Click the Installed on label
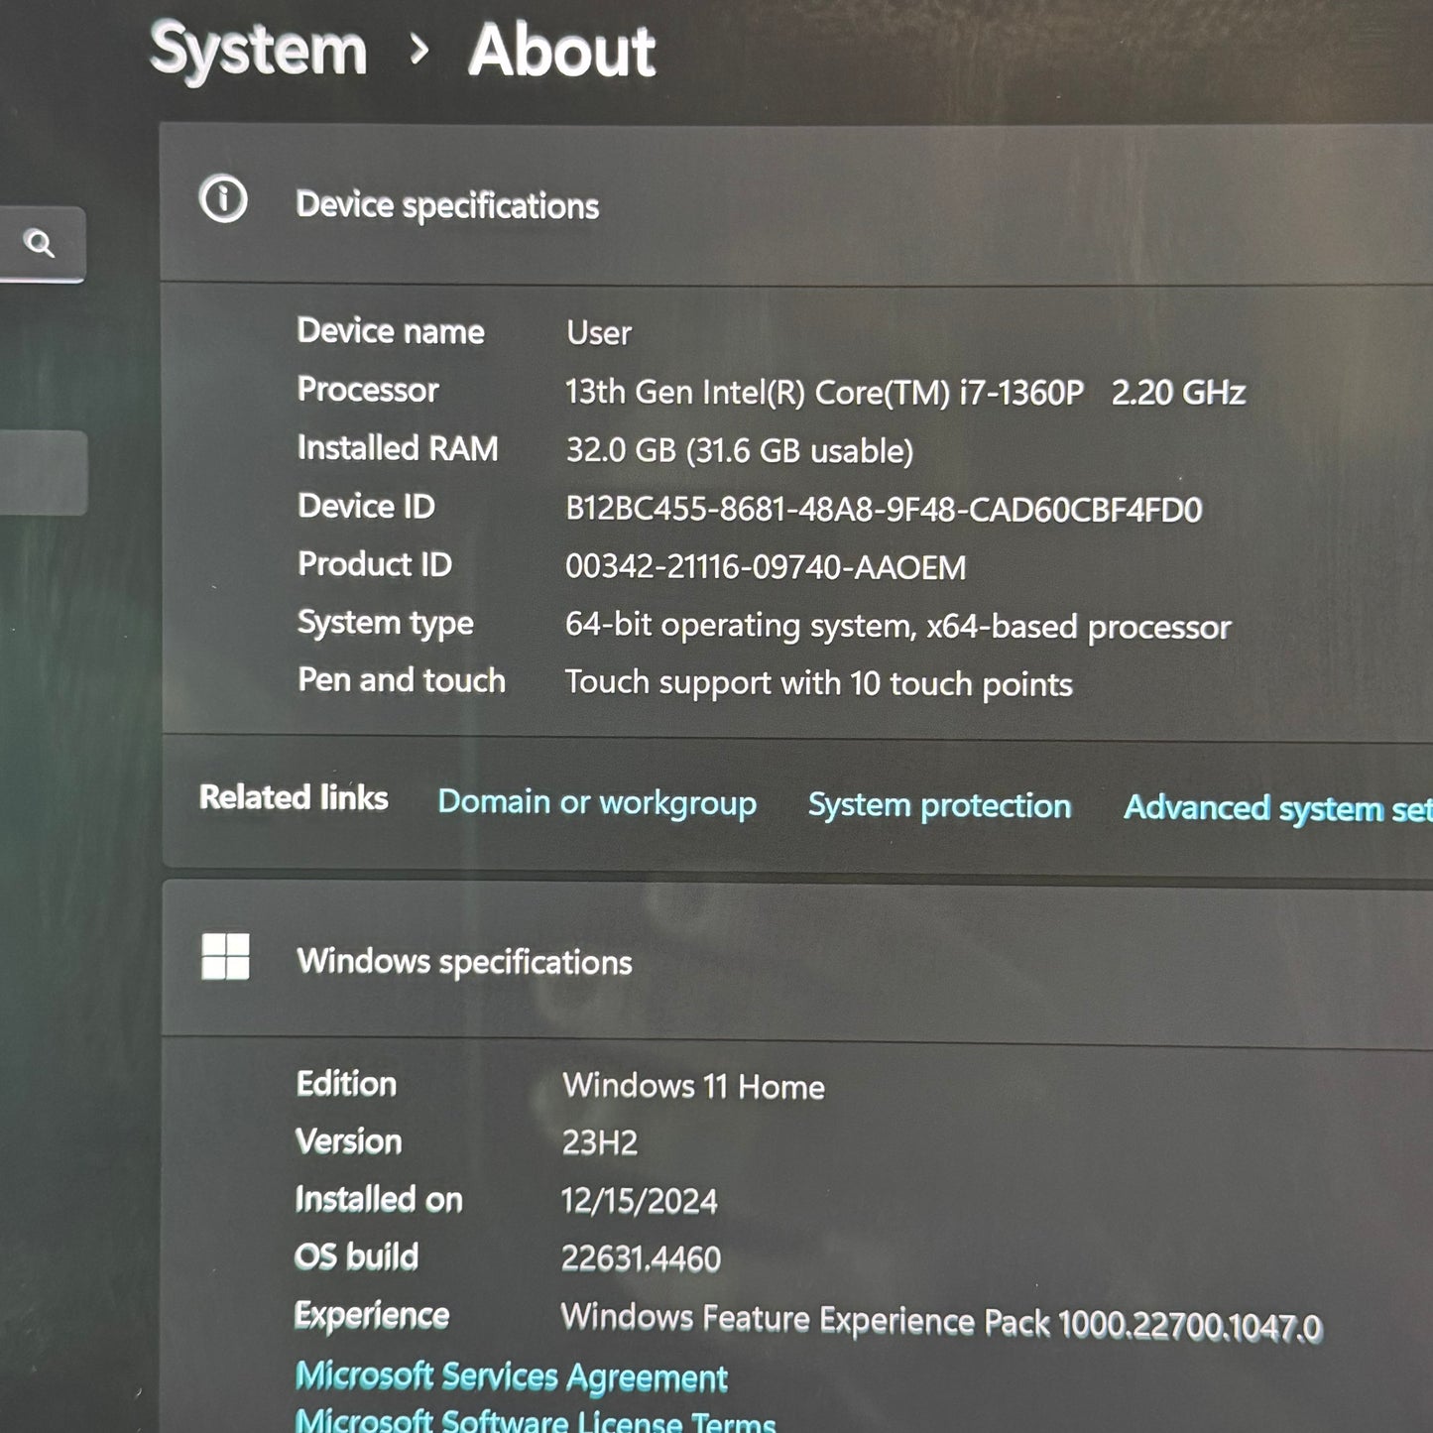The width and height of the screenshot is (1433, 1433). pos(379,1200)
